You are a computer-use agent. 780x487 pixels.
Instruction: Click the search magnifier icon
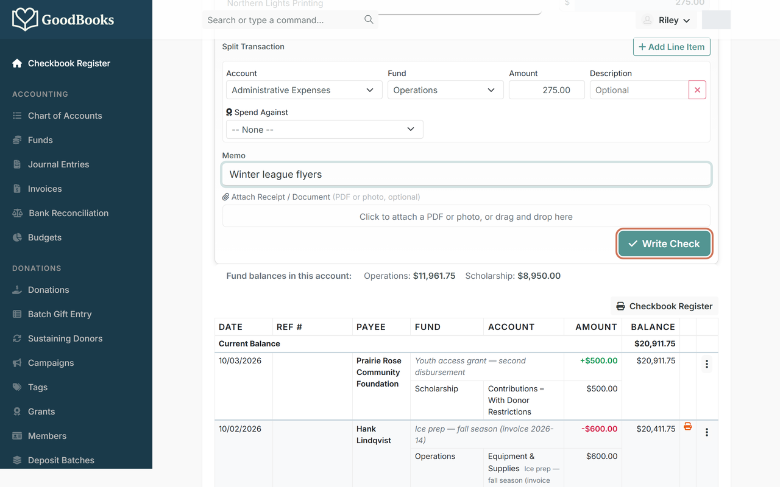369,19
